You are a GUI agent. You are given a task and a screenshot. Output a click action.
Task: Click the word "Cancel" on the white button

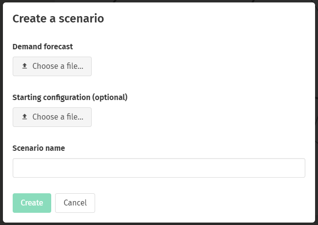click(75, 203)
